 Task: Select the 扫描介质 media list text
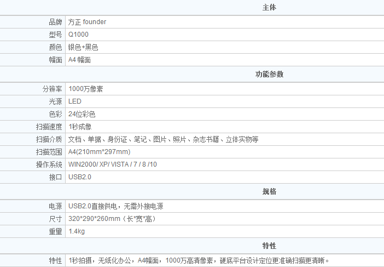click(x=163, y=139)
